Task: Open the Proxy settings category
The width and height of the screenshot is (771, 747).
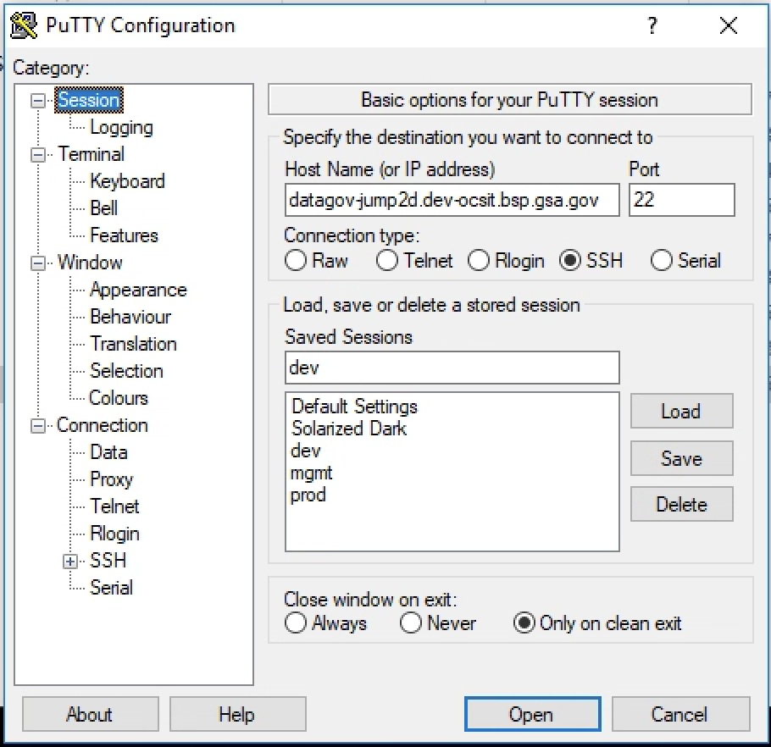Action: 112,479
